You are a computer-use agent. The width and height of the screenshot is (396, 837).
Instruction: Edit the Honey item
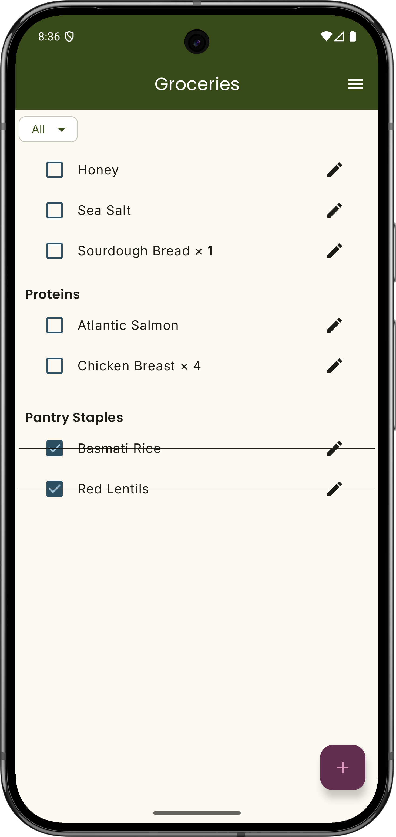pos(335,169)
